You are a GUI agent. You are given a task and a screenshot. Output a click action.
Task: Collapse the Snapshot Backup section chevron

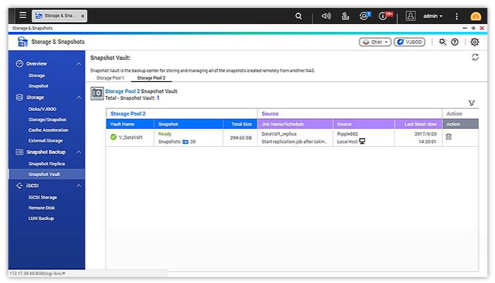point(79,152)
